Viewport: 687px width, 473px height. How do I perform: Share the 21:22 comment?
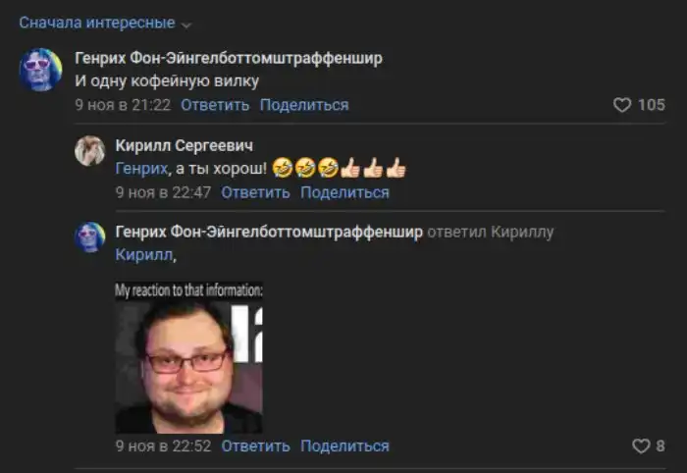pyautogui.click(x=304, y=105)
